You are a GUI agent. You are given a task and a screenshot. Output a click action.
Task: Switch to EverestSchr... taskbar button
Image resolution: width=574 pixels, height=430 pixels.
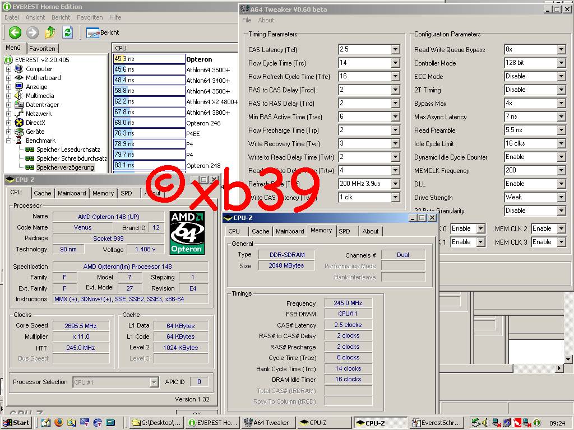437,423
